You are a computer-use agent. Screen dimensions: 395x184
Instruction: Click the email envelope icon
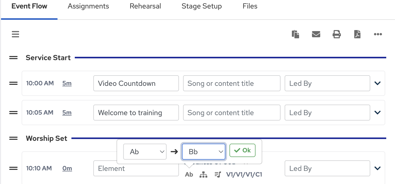click(316, 34)
